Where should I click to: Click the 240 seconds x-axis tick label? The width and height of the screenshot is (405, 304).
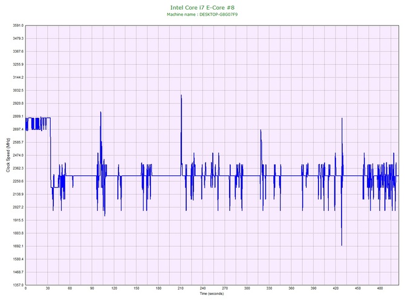(202, 288)
